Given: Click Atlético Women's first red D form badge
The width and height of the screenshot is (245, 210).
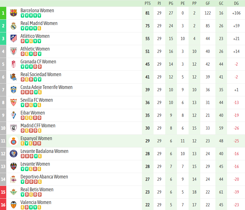Looking at the screenshot, I should [x=23, y=41].
